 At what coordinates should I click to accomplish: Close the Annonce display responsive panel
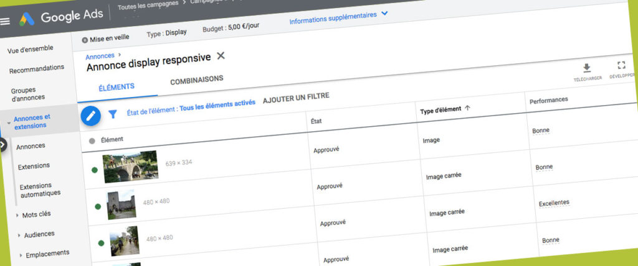coord(221,56)
